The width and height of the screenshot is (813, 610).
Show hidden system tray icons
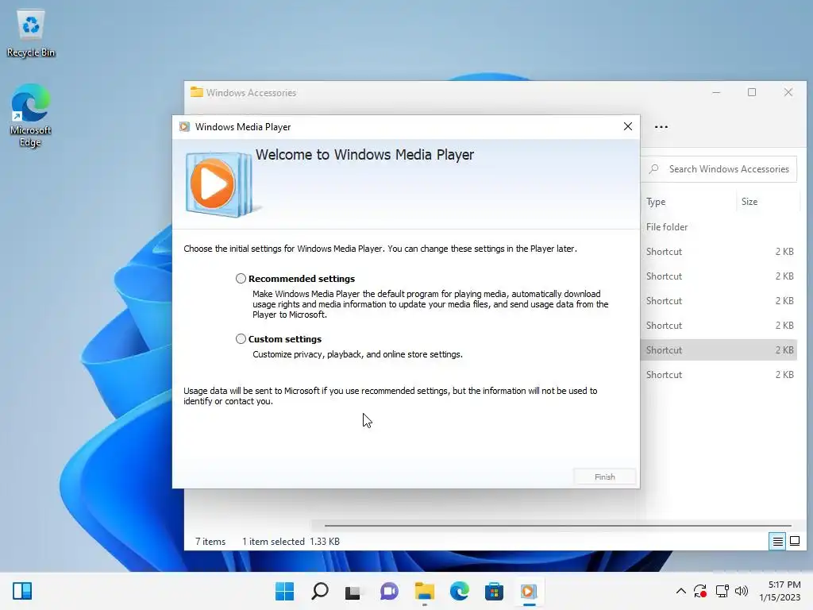click(680, 591)
